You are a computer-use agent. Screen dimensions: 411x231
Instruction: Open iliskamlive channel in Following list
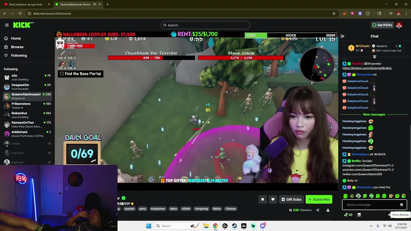27,115
